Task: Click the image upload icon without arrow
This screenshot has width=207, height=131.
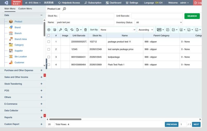Action: [168, 30]
